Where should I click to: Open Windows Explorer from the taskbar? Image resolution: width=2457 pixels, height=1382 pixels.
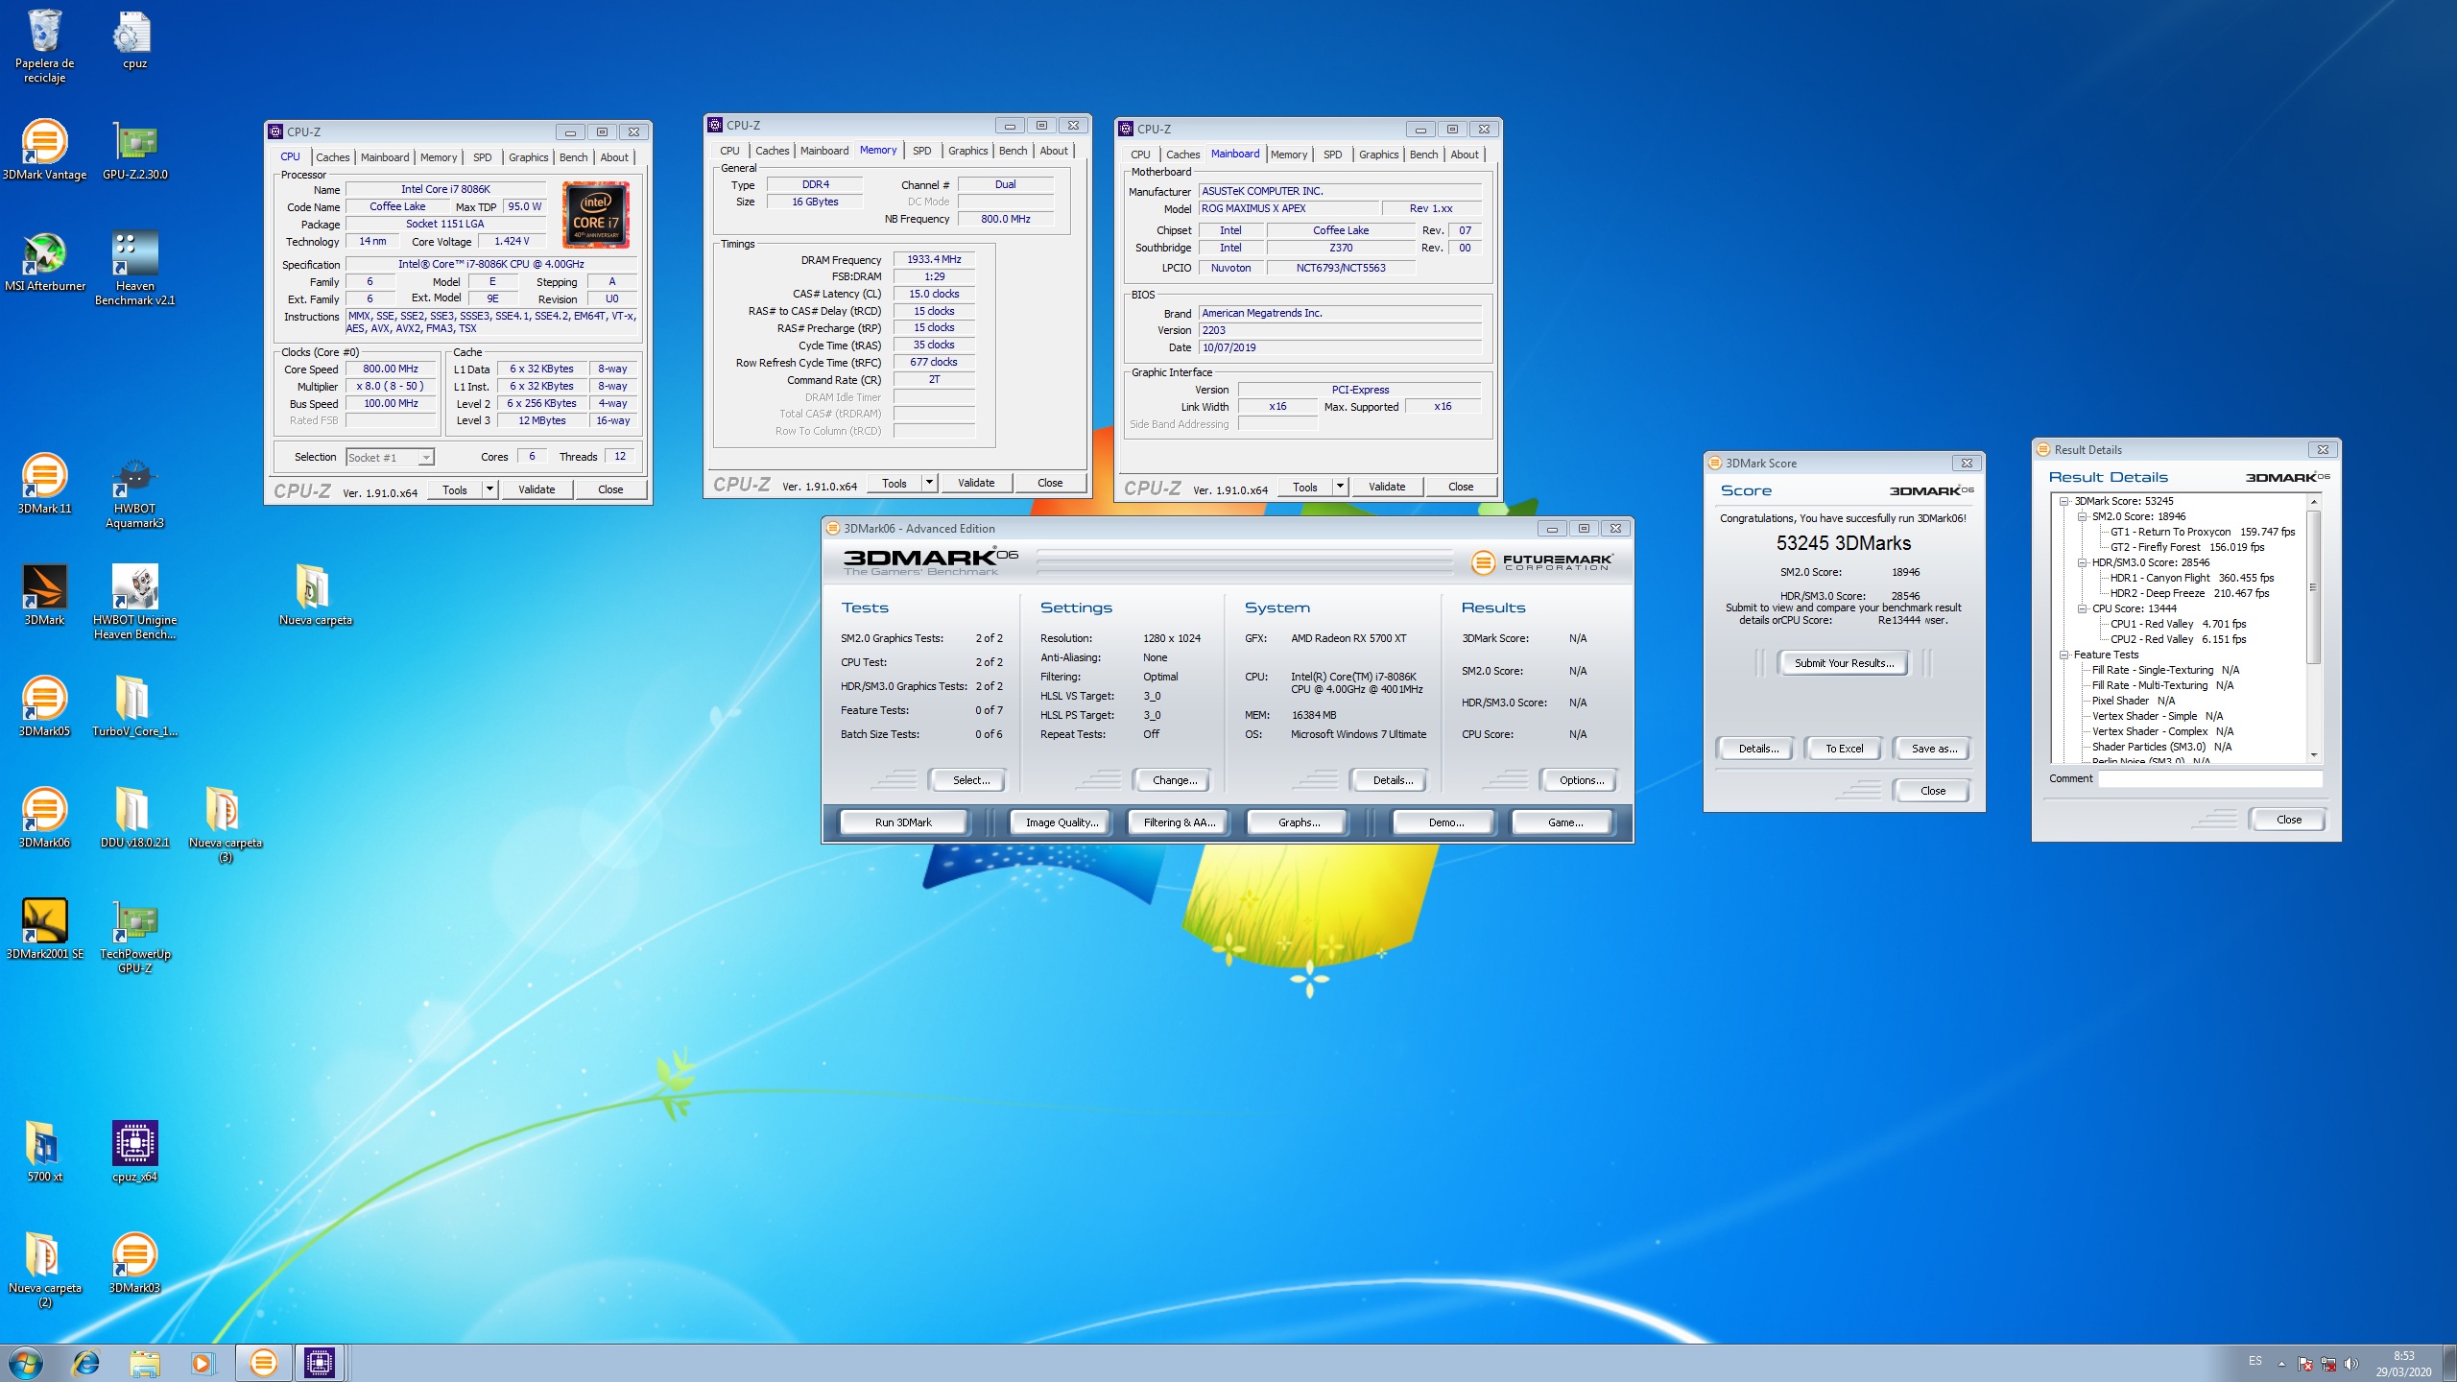click(145, 1363)
